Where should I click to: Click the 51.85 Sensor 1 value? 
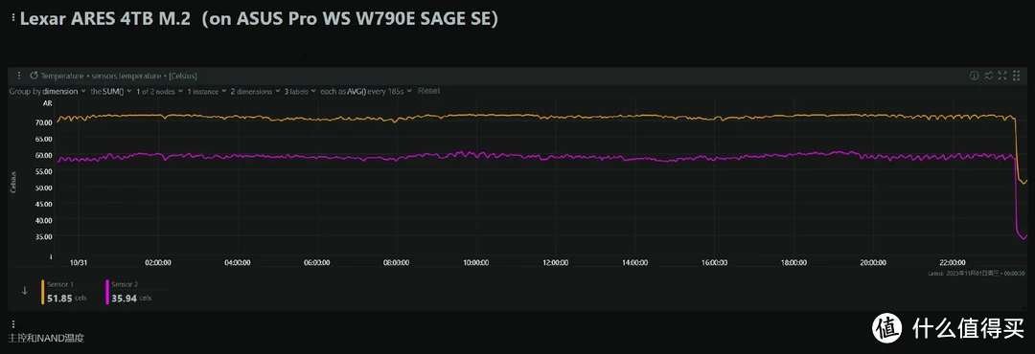click(60, 298)
